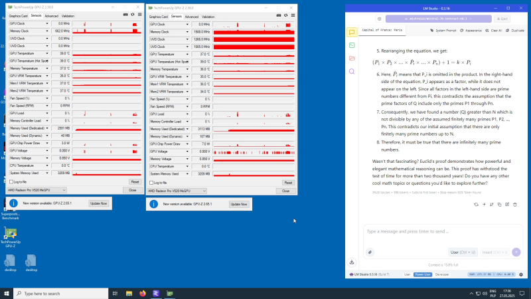The height and width of the screenshot is (299, 531).
Task: Expand GPU Clock sensor dropdown in left GPU-Z
Action: (x=47, y=24)
